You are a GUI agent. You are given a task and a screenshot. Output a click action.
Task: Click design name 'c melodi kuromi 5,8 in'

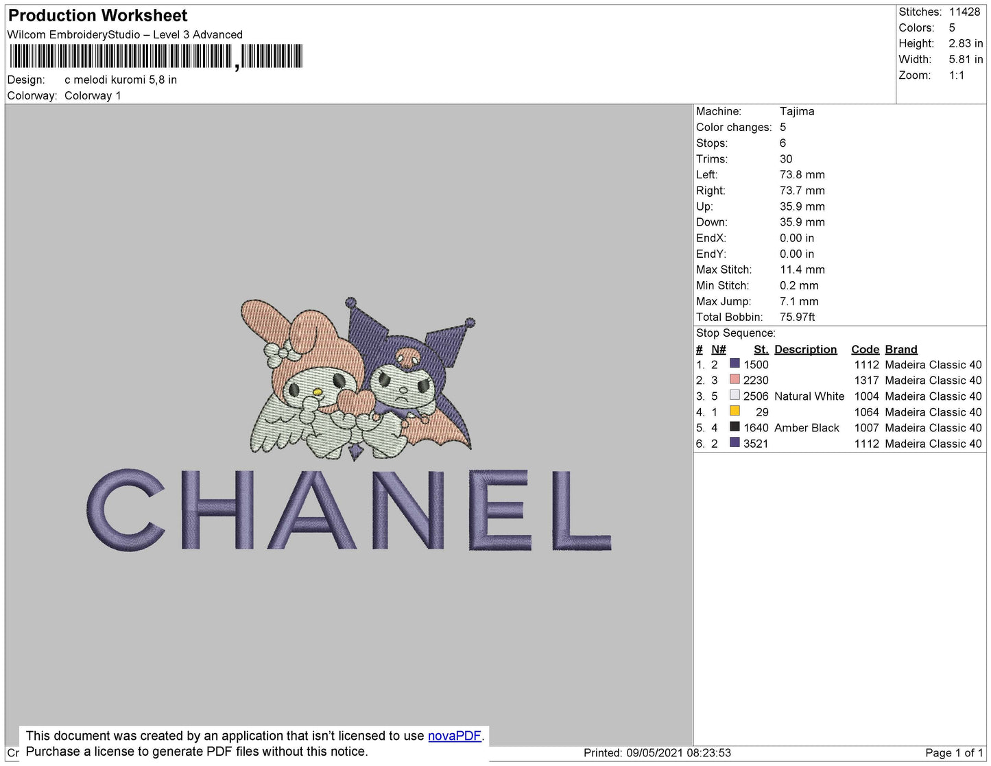tap(121, 80)
